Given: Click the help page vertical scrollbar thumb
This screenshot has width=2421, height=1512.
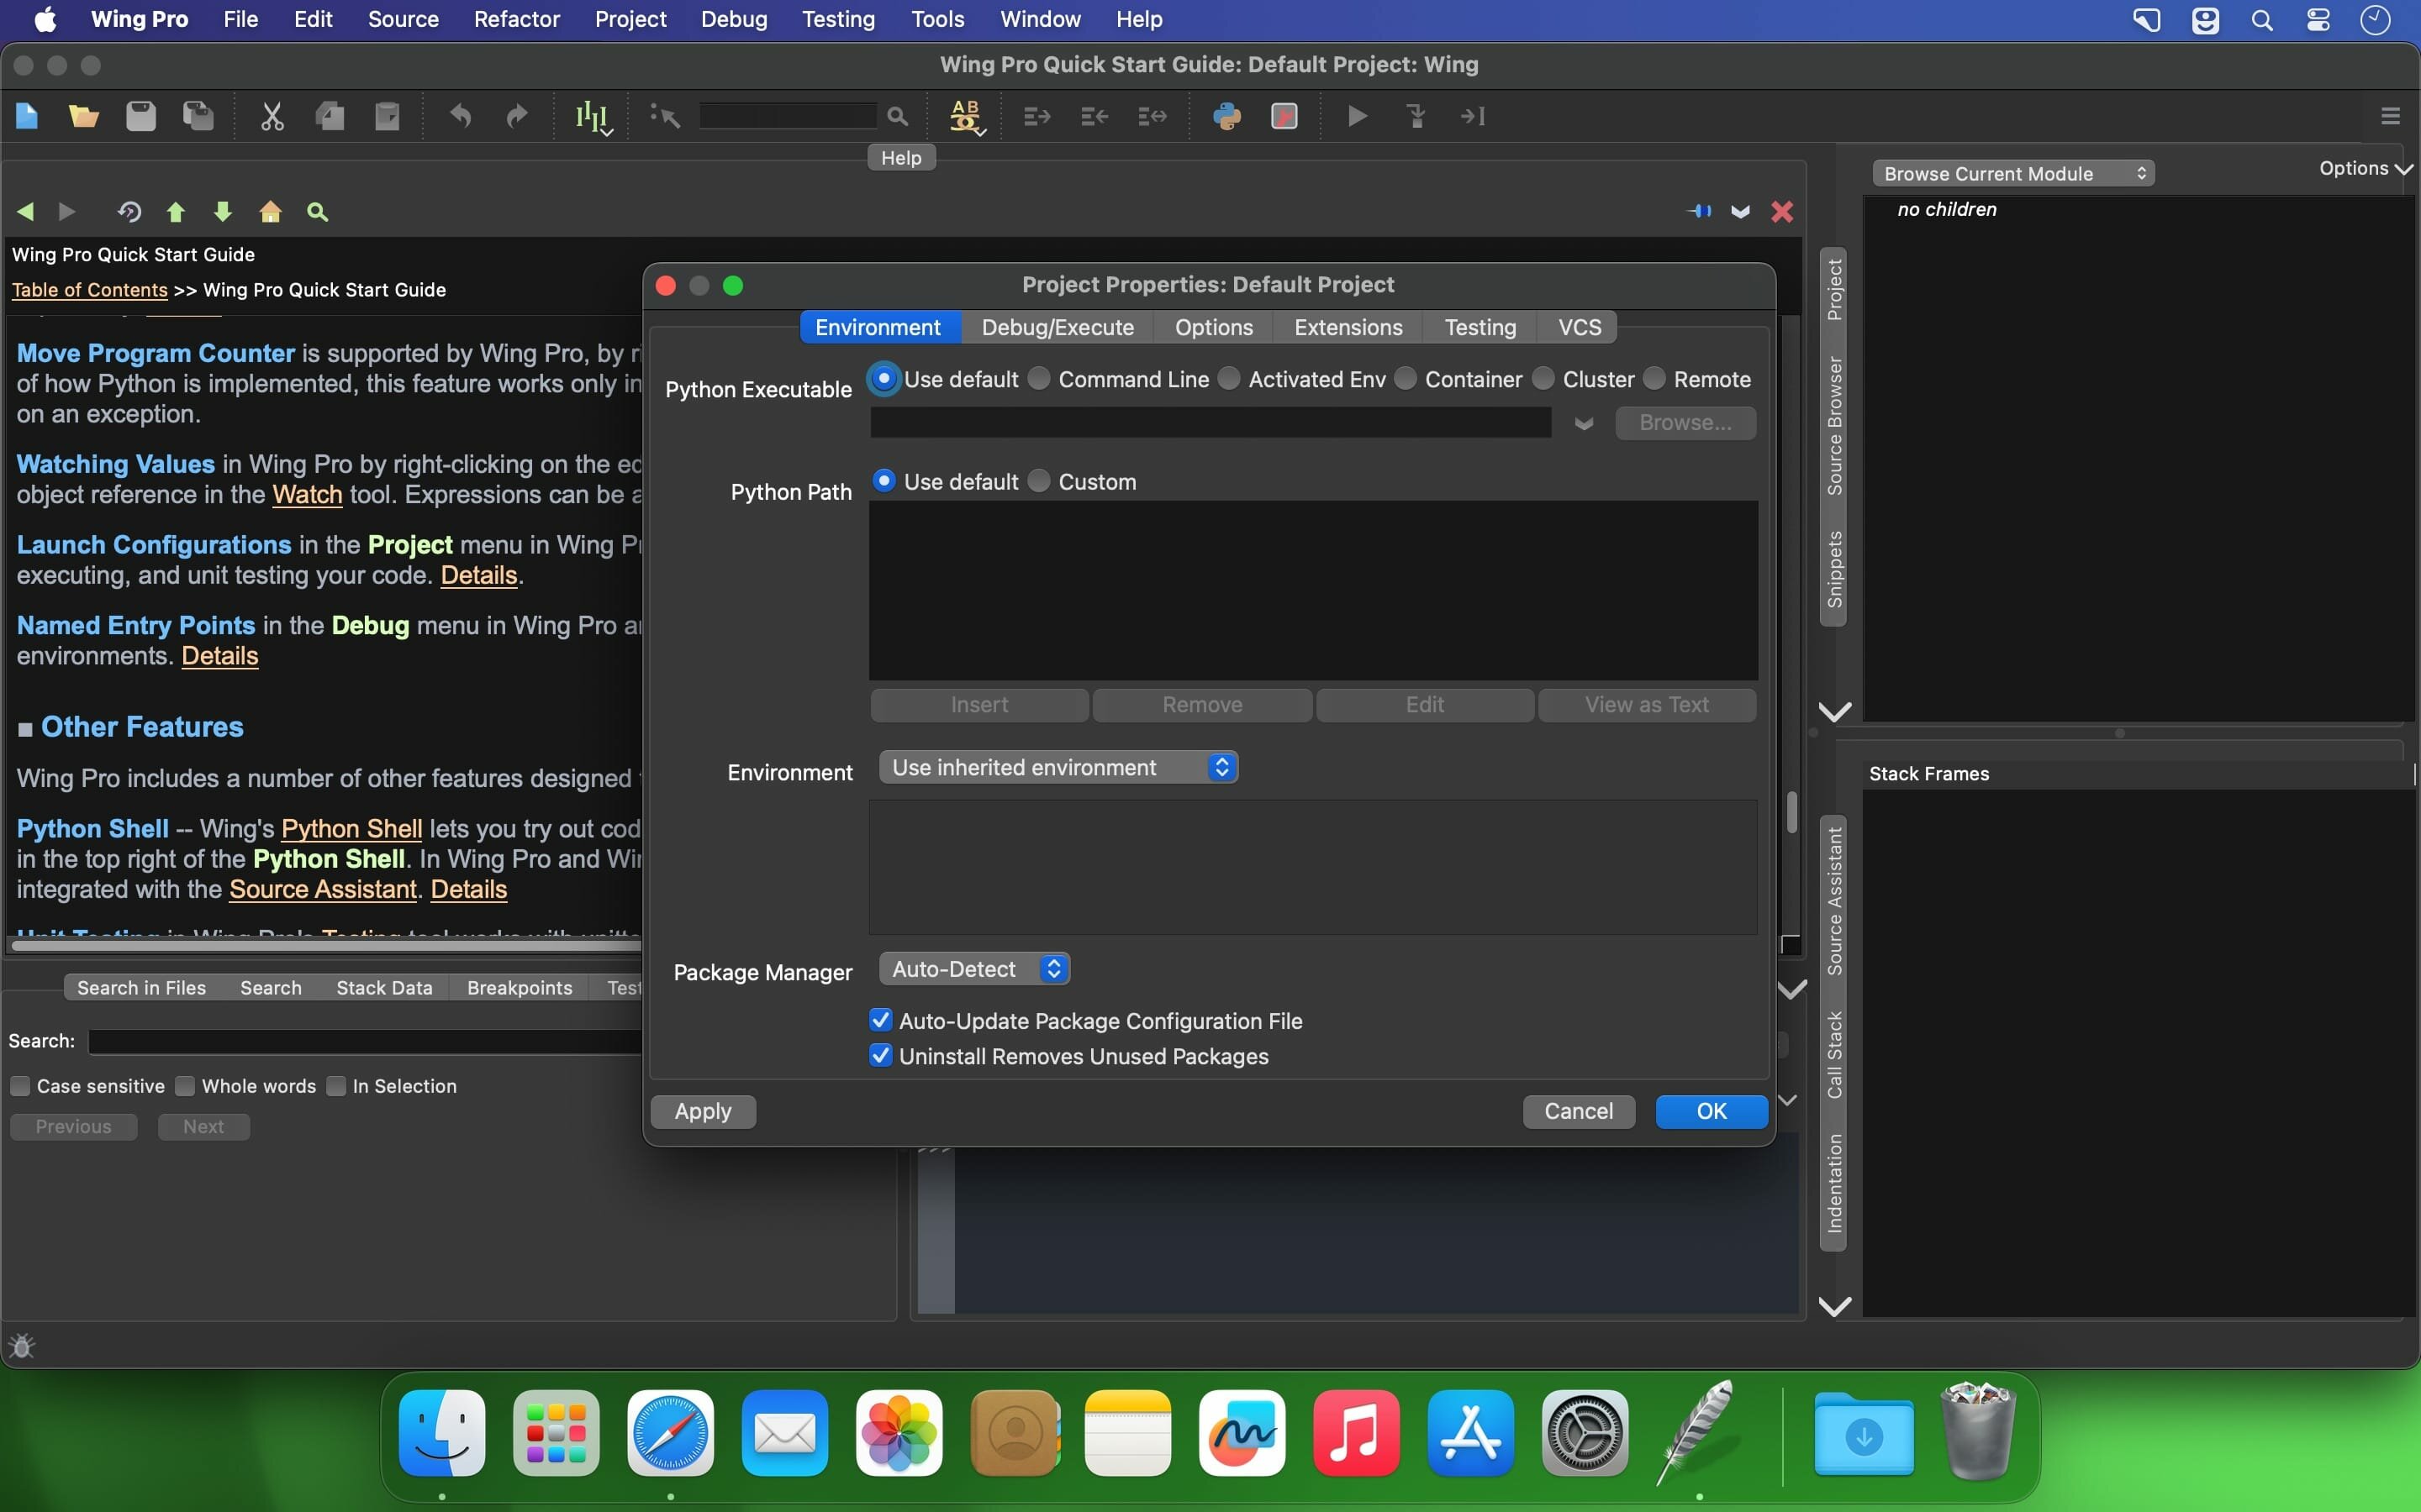Looking at the screenshot, I should [1791, 811].
